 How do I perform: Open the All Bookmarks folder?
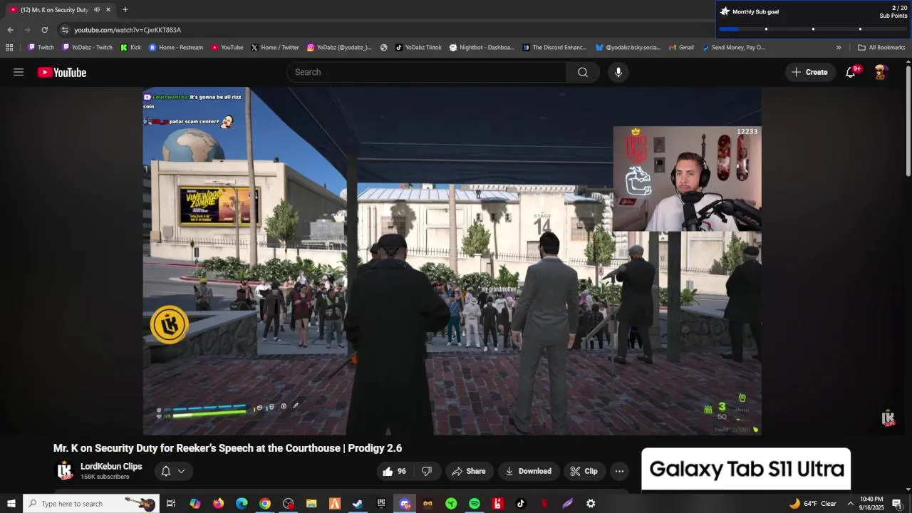pyautogui.click(x=881, y=48)
